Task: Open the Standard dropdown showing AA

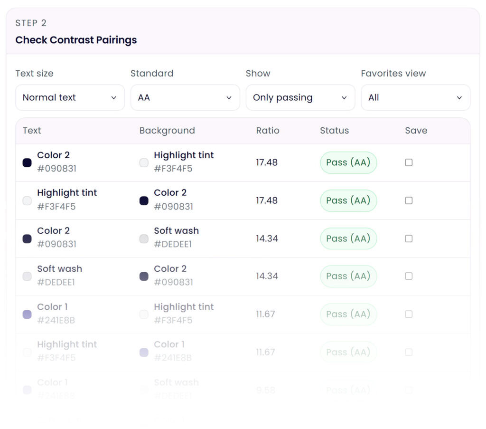Action: [x=185, y=97]
